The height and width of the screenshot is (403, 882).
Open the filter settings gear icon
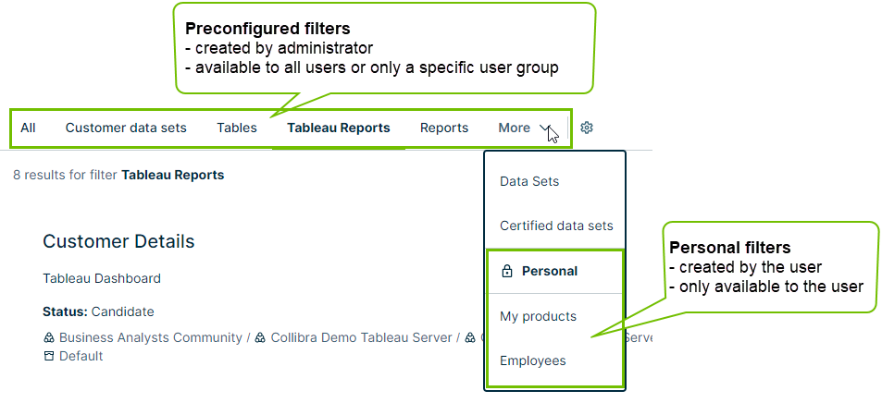click(x=586, y=128)
